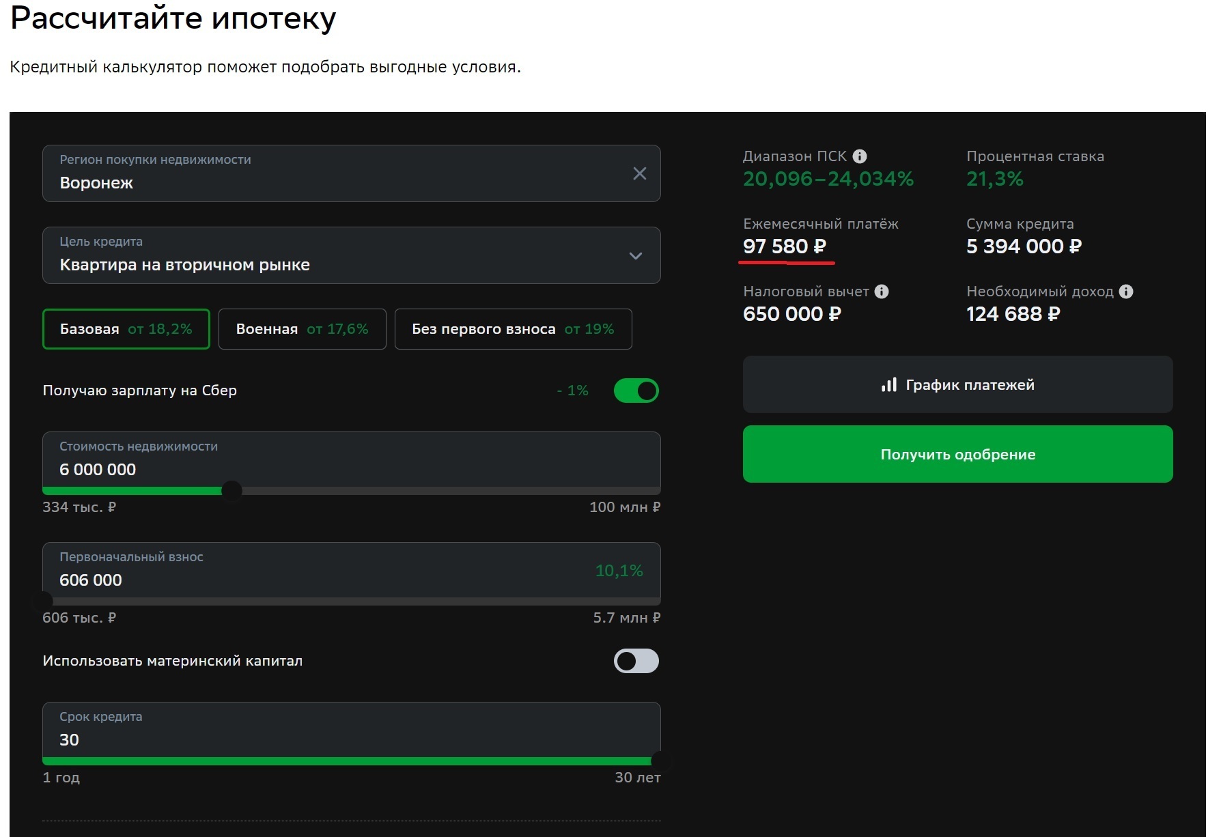1221x837 pixels.
Task: Expand the Цель кредита dropdown
Action: pyautogui.click(x=635, y=256)
